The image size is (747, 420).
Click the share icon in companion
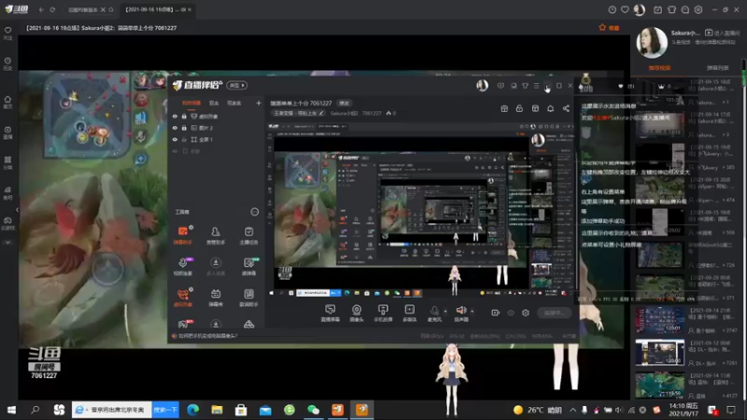[566, 108]
